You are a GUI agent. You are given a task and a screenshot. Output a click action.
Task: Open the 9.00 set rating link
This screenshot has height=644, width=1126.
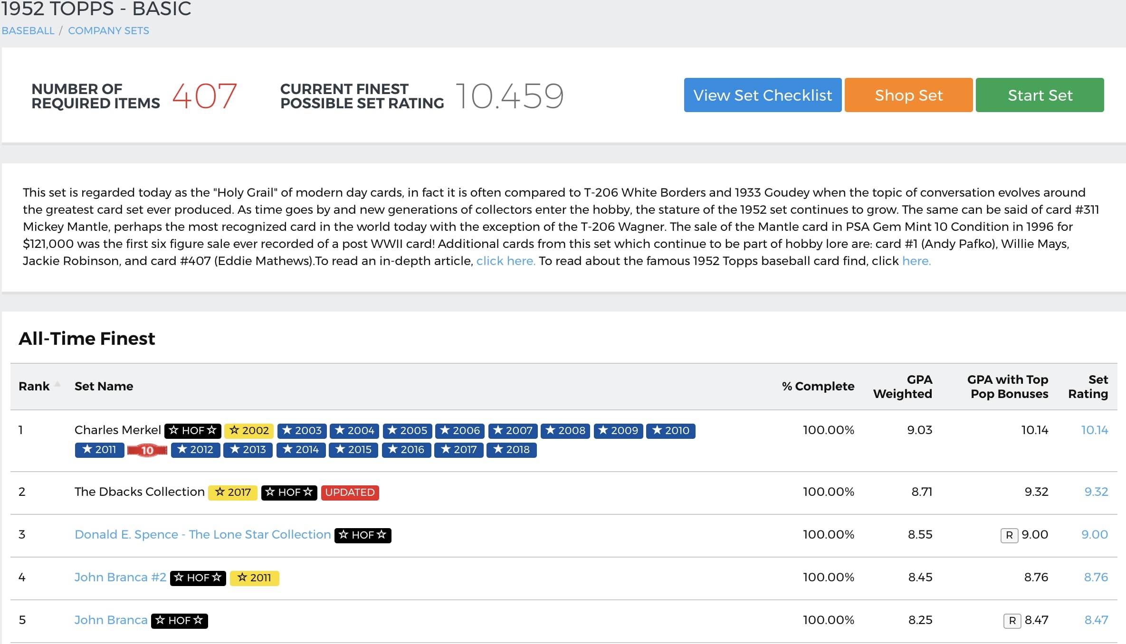[1095, 534]
